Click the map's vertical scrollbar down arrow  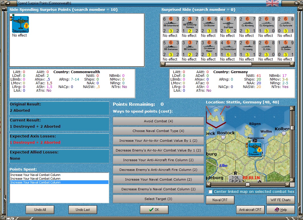(x=292, y=180)
